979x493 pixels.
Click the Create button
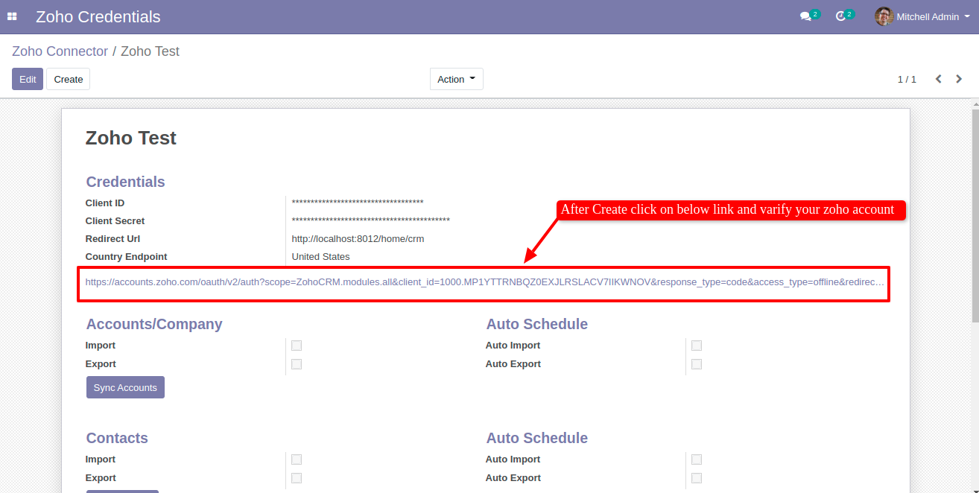coord(68,79)
